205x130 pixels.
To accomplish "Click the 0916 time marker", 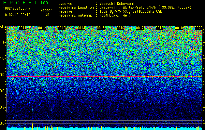I will pyautogui.click(x=120, y=28).
